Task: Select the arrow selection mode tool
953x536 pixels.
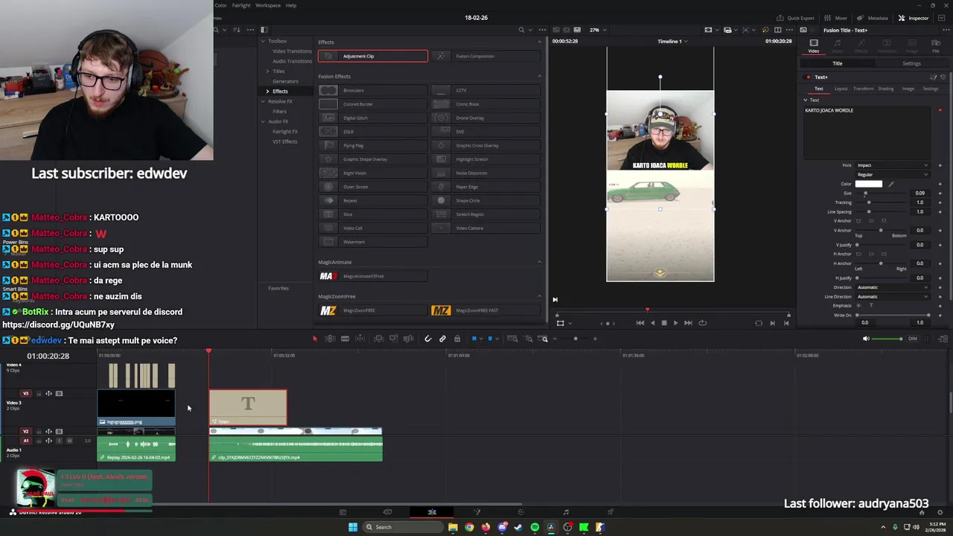Action: click(x=314, y=339)
